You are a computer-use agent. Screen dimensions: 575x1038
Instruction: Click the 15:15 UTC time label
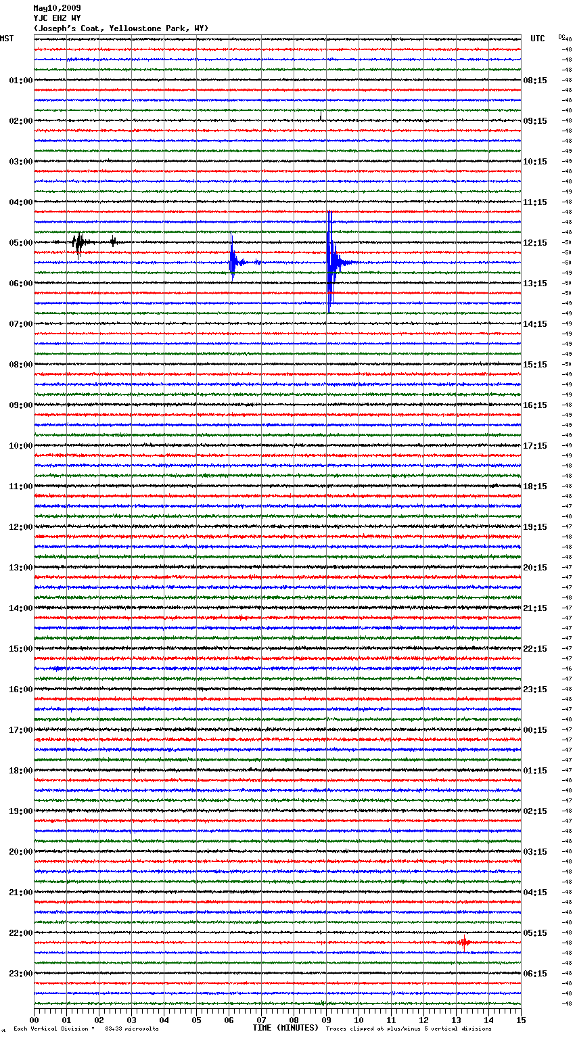(x=535, y=365)
